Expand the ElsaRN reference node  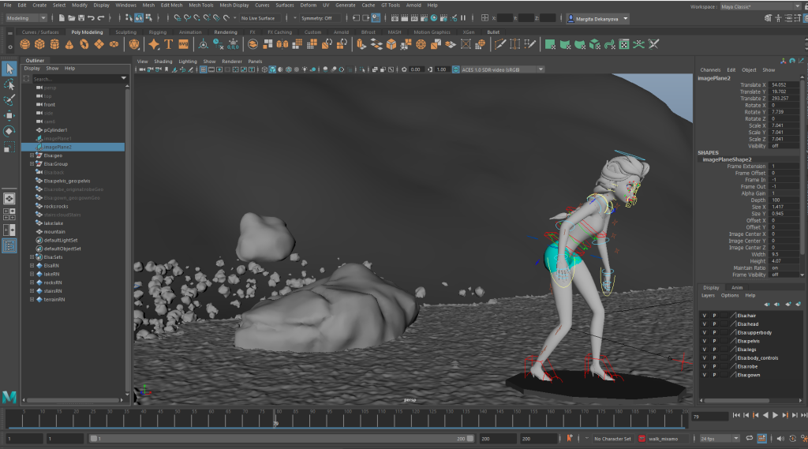coord(32,265)
